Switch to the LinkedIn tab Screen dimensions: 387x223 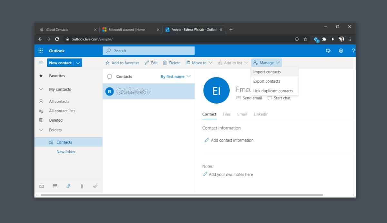[261, 114]
